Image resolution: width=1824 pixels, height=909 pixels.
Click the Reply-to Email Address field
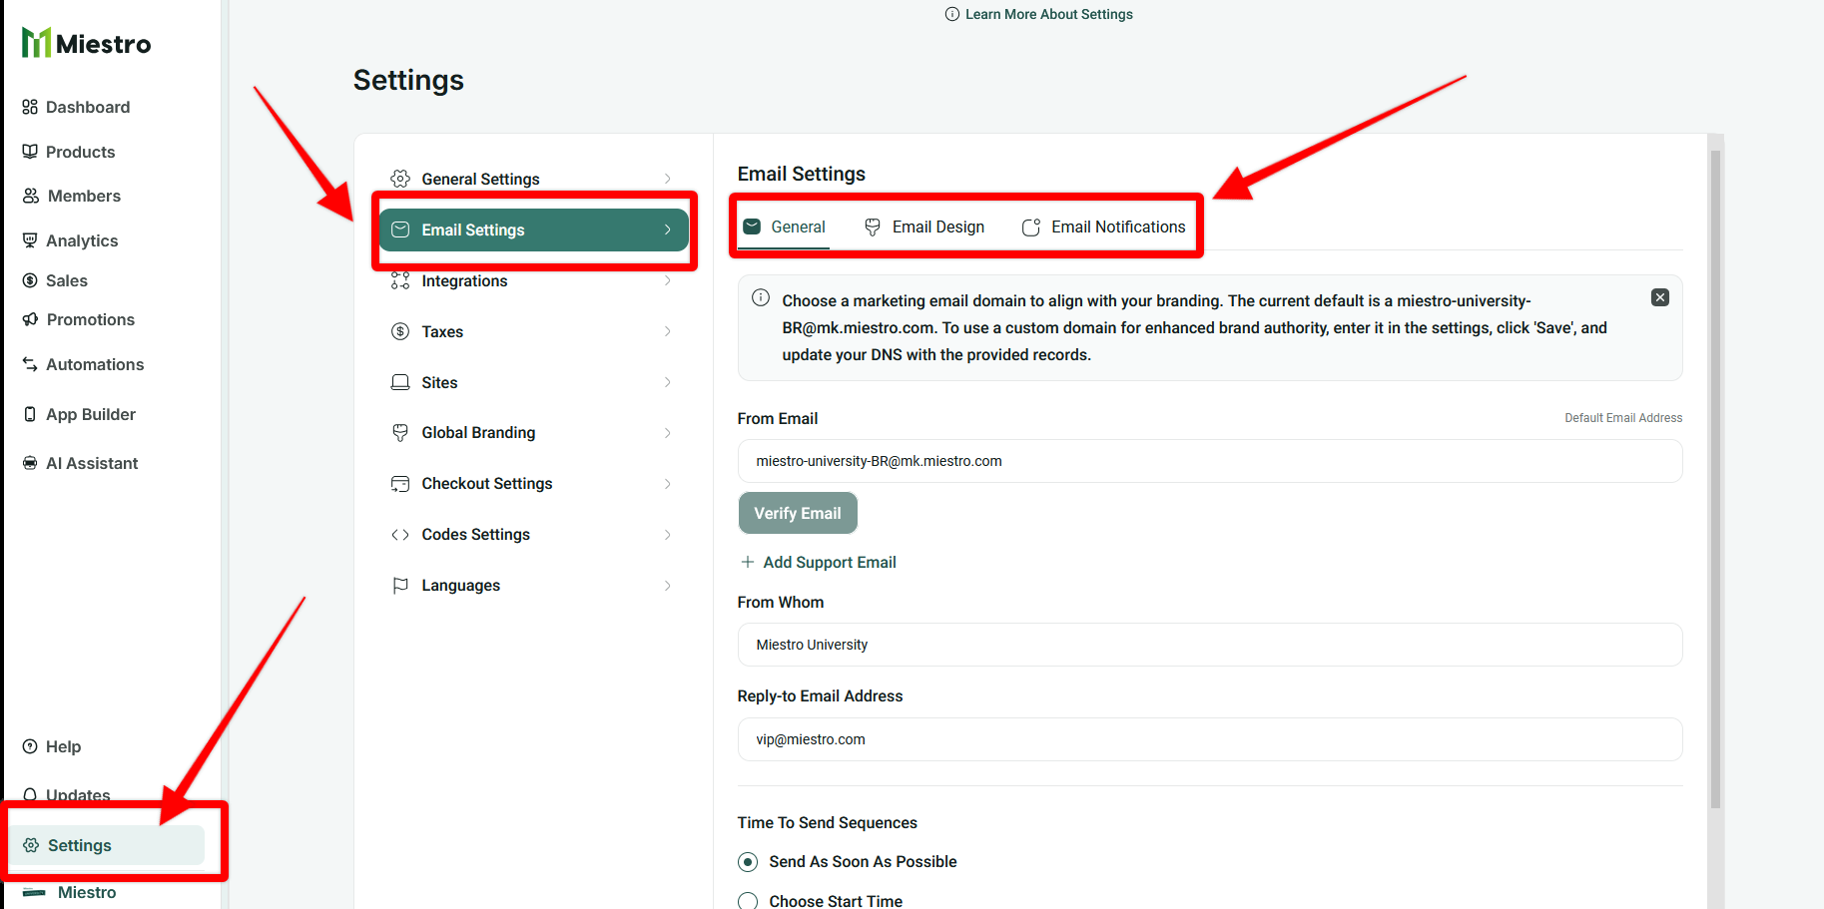click(1210, 739)
